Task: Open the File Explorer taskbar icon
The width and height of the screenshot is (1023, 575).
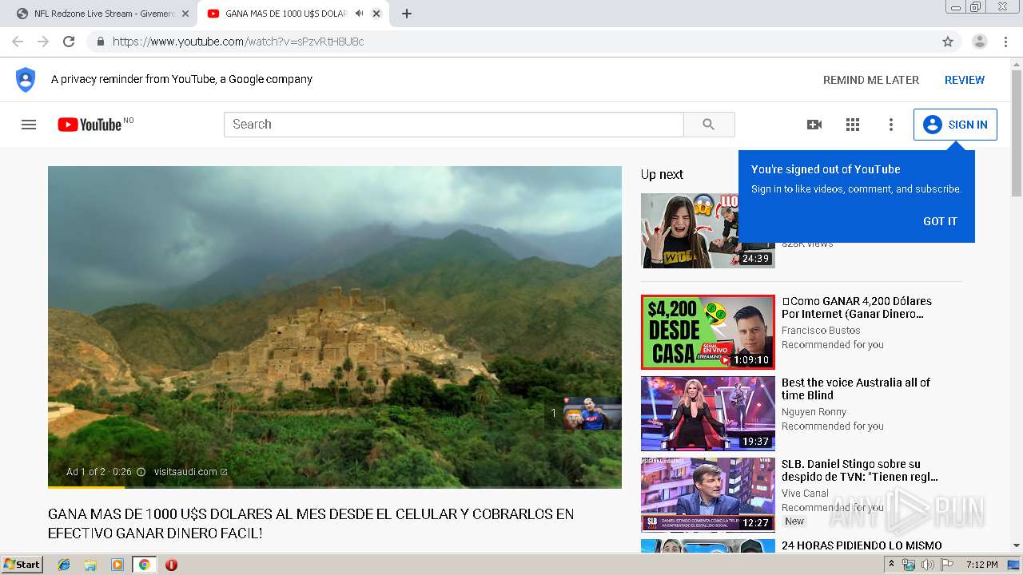Action: (90, 565)
